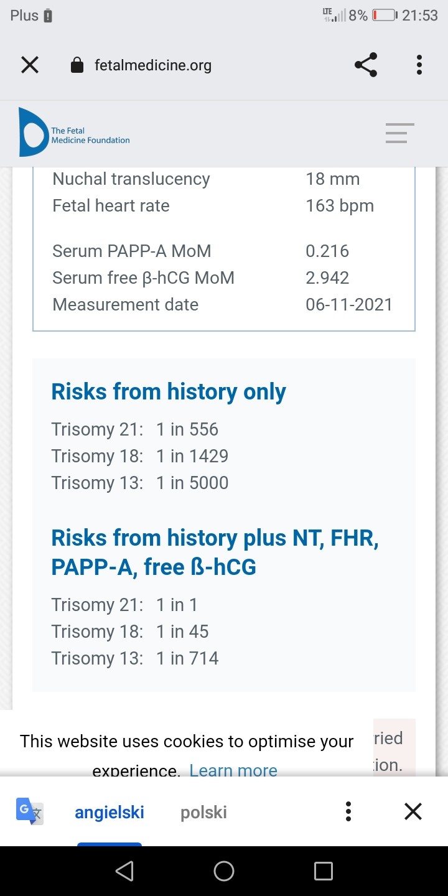Viewport: 448px width, 896px height.
Task: Close the browser tab with X icon
Action: click(x=30, y=65)
